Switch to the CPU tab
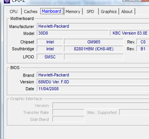 pos(13,12)
